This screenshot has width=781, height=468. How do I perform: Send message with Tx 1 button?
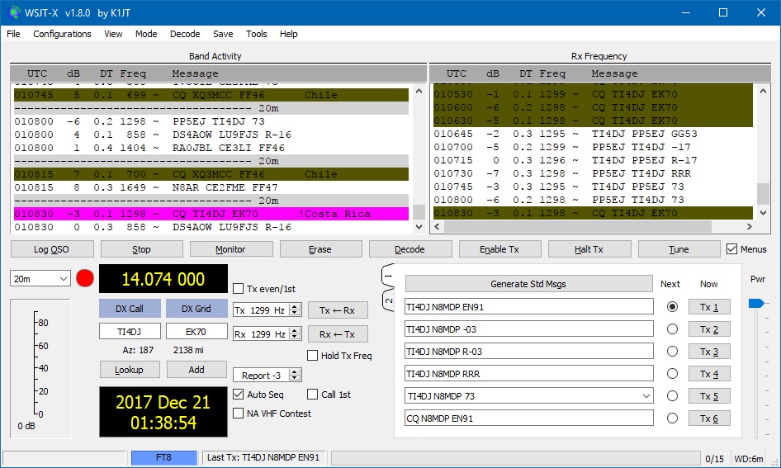pyautogui.click(x=709, y=307)
